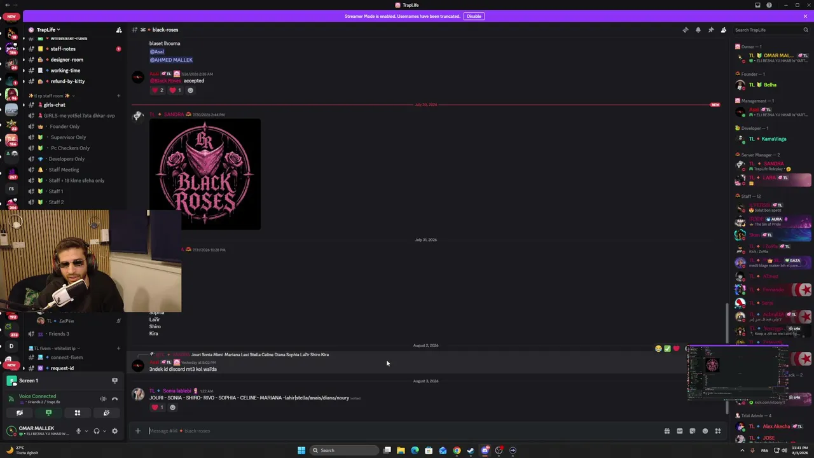Open OMAR MALLEK user profile panel
The width and height of the screenshot is (814, 458).
(38, 431)
